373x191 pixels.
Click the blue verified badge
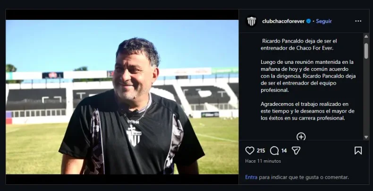[x=308, y=21]
